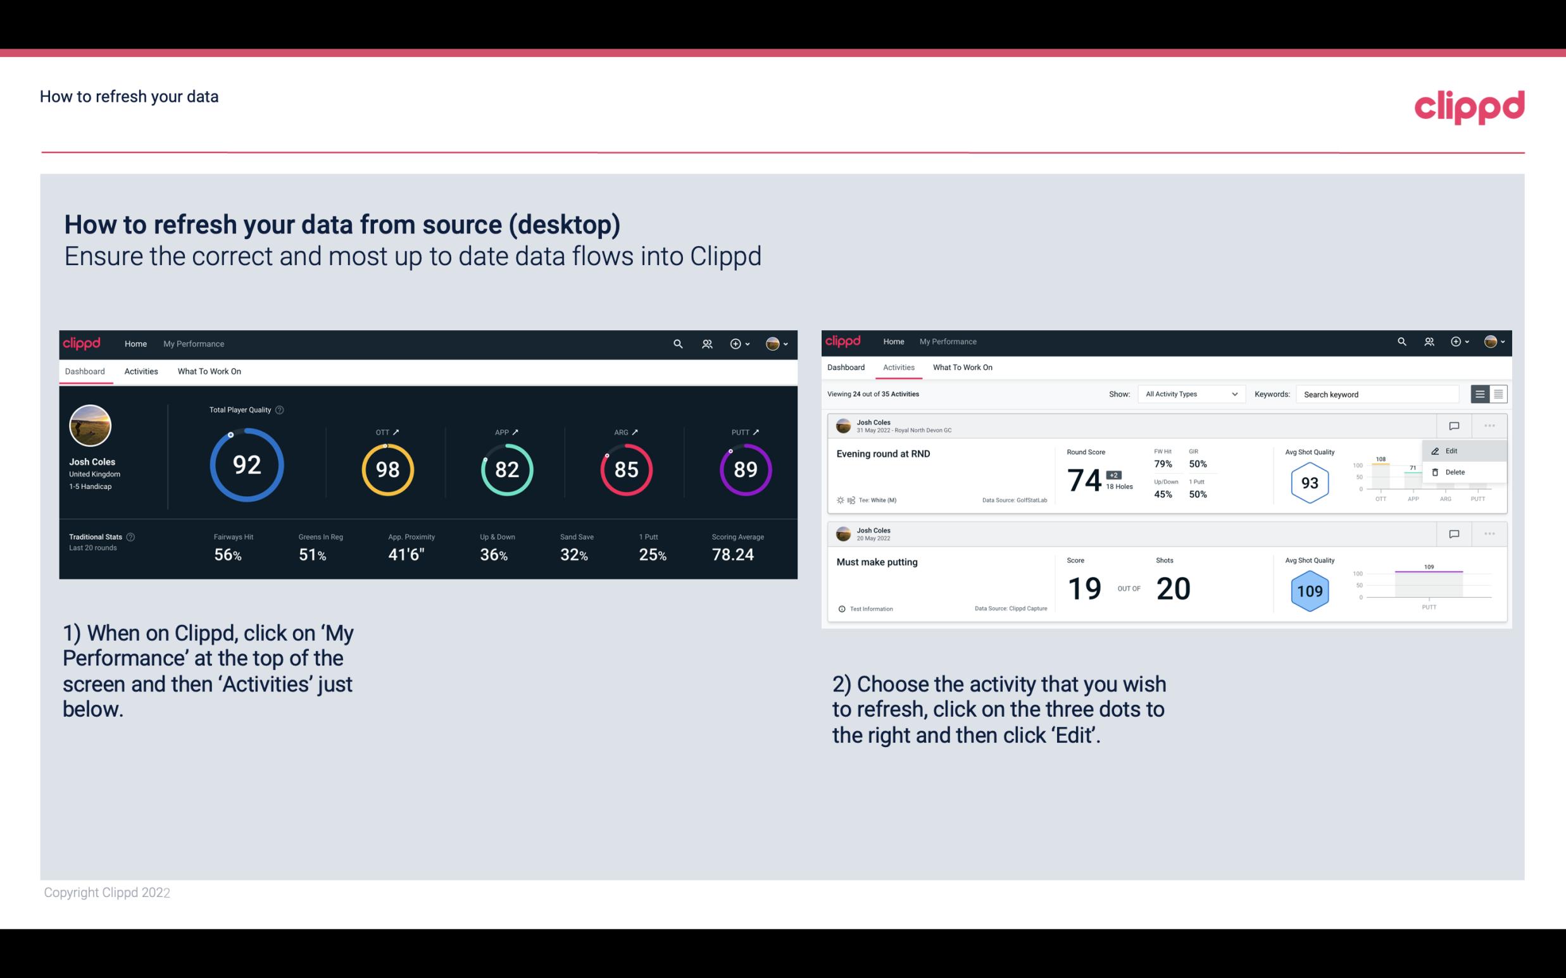Click 'My Performance' navigation link
The height and width of the screenshot is (978, 1566).
[194, 344]
